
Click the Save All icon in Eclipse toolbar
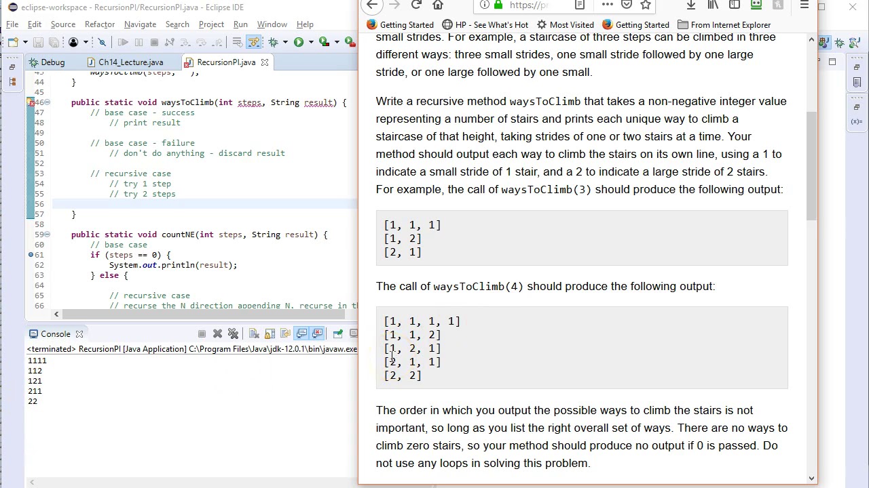tap(54, 42)
